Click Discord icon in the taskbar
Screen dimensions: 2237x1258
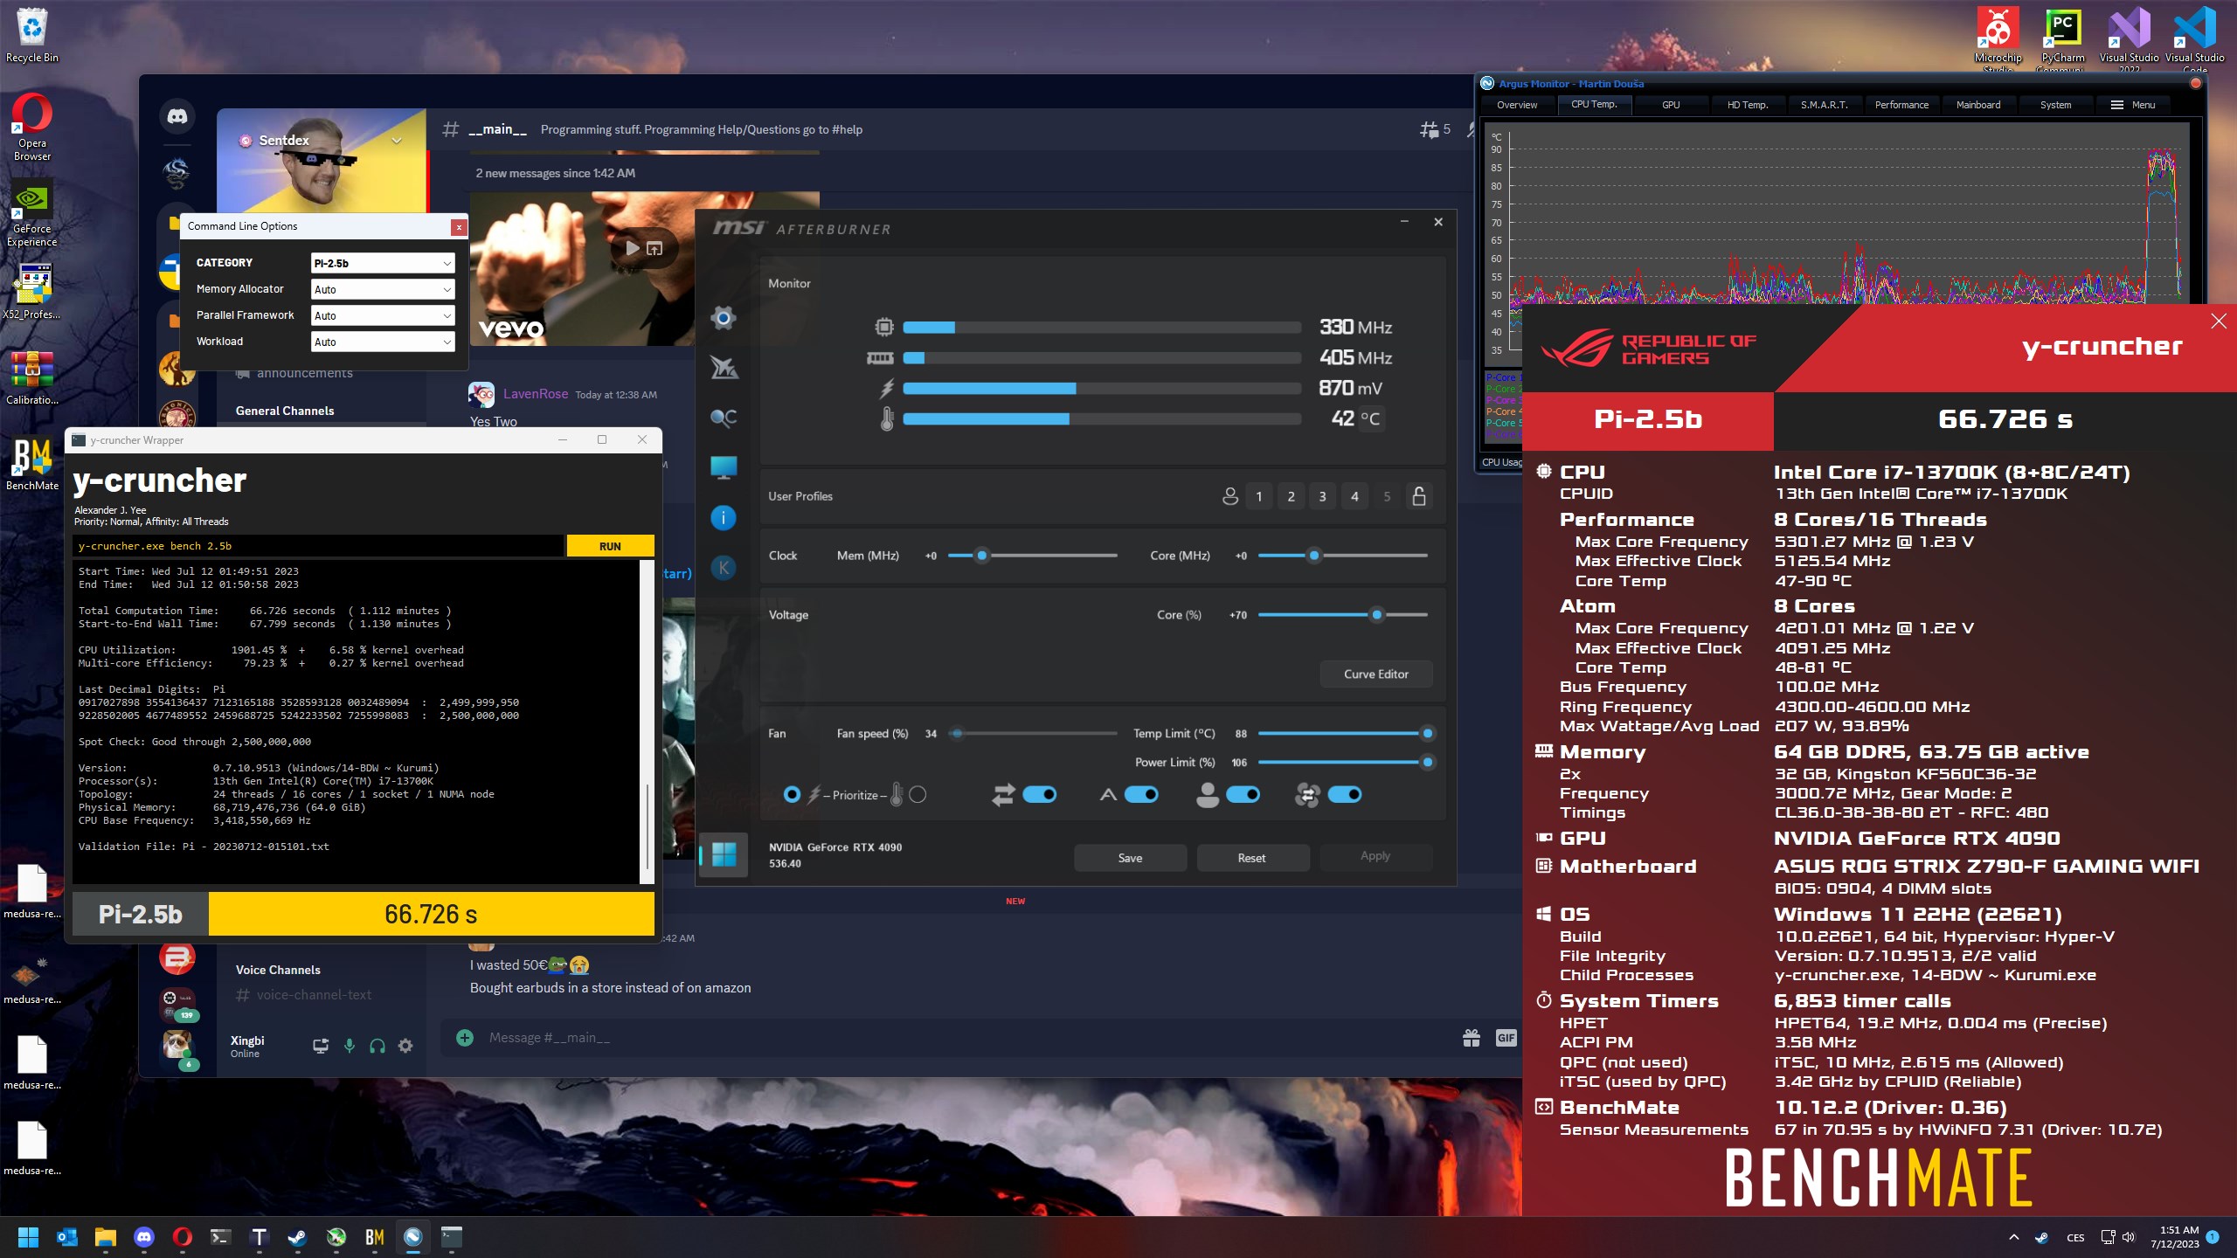144,1237
